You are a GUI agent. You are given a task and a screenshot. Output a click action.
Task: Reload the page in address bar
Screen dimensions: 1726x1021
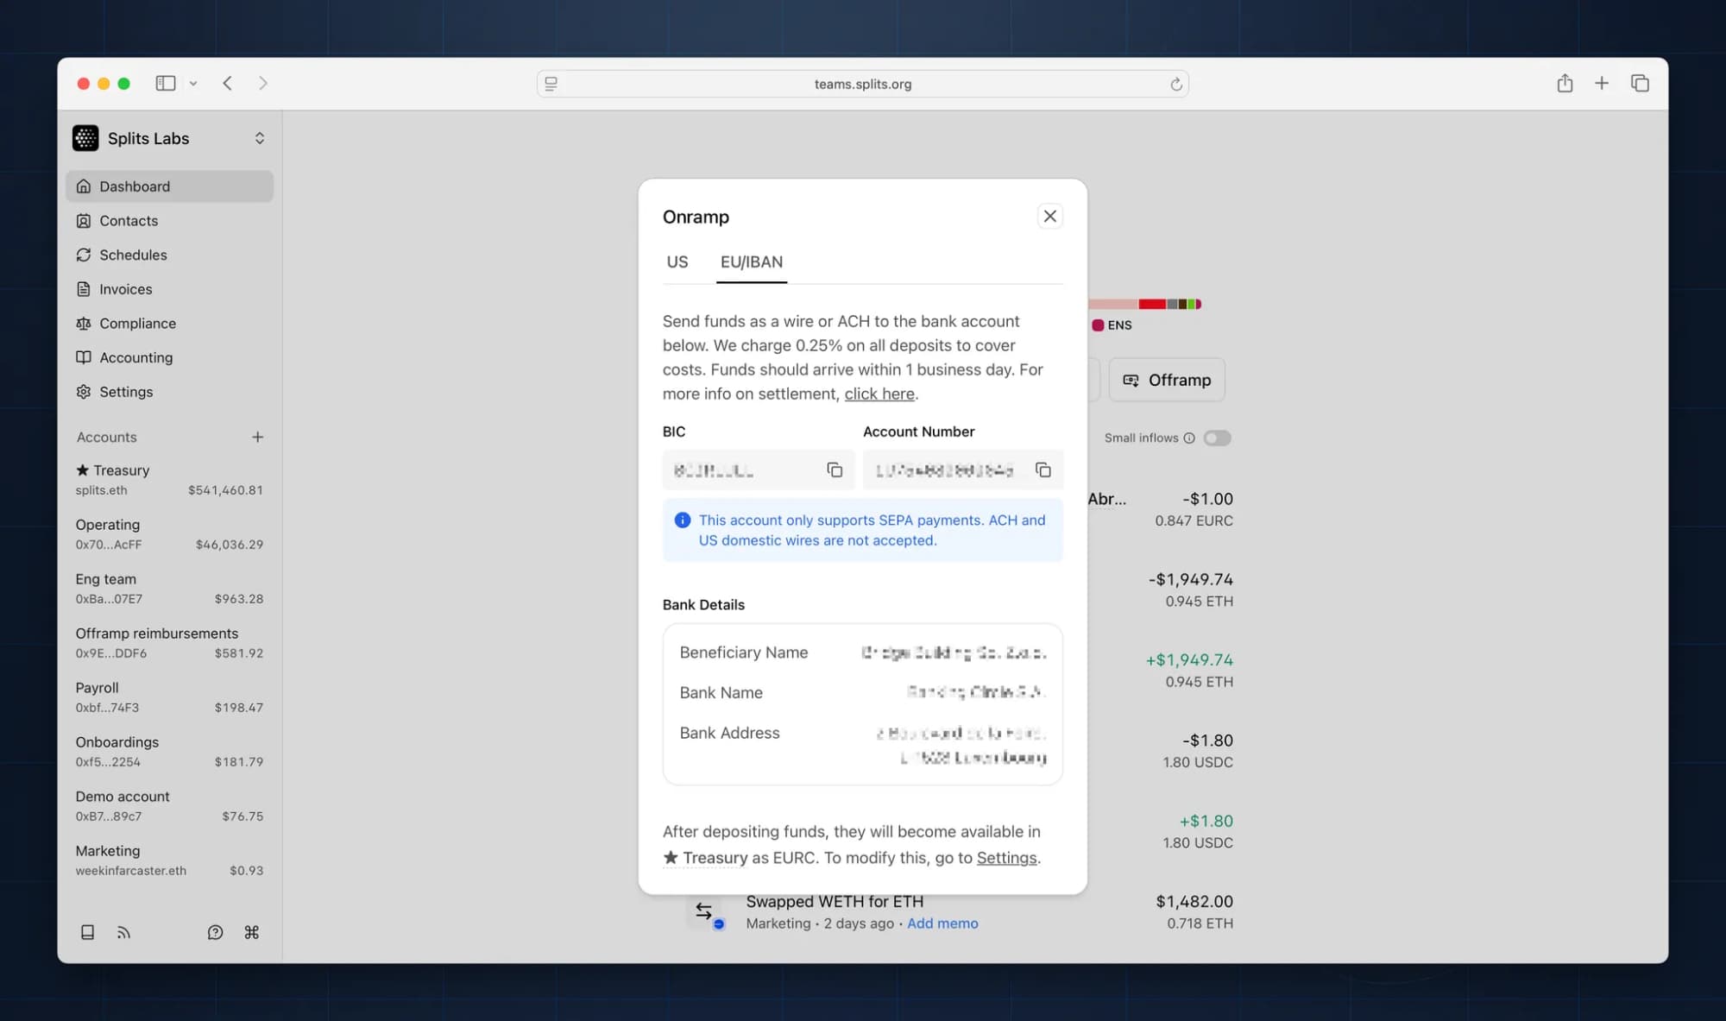click(x=1175, y=85)
